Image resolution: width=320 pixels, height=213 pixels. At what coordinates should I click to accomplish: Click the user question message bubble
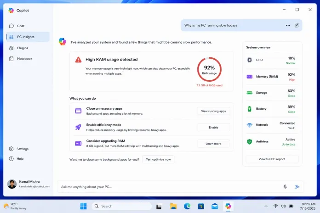[241, 26]
